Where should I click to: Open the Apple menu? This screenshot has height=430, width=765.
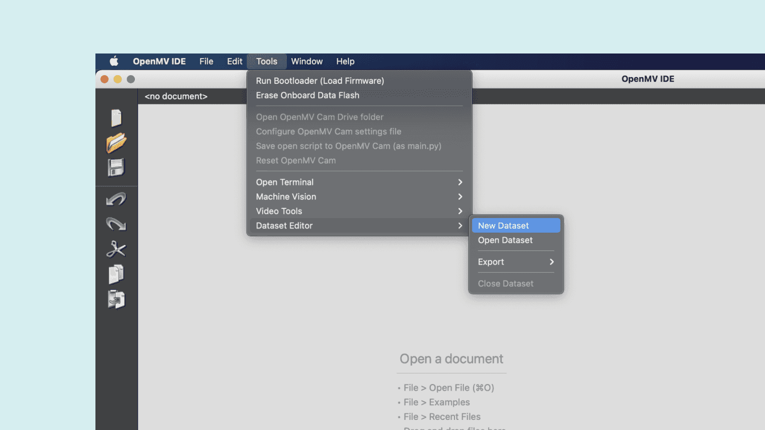pyautogui.click(x=114, y=62)
